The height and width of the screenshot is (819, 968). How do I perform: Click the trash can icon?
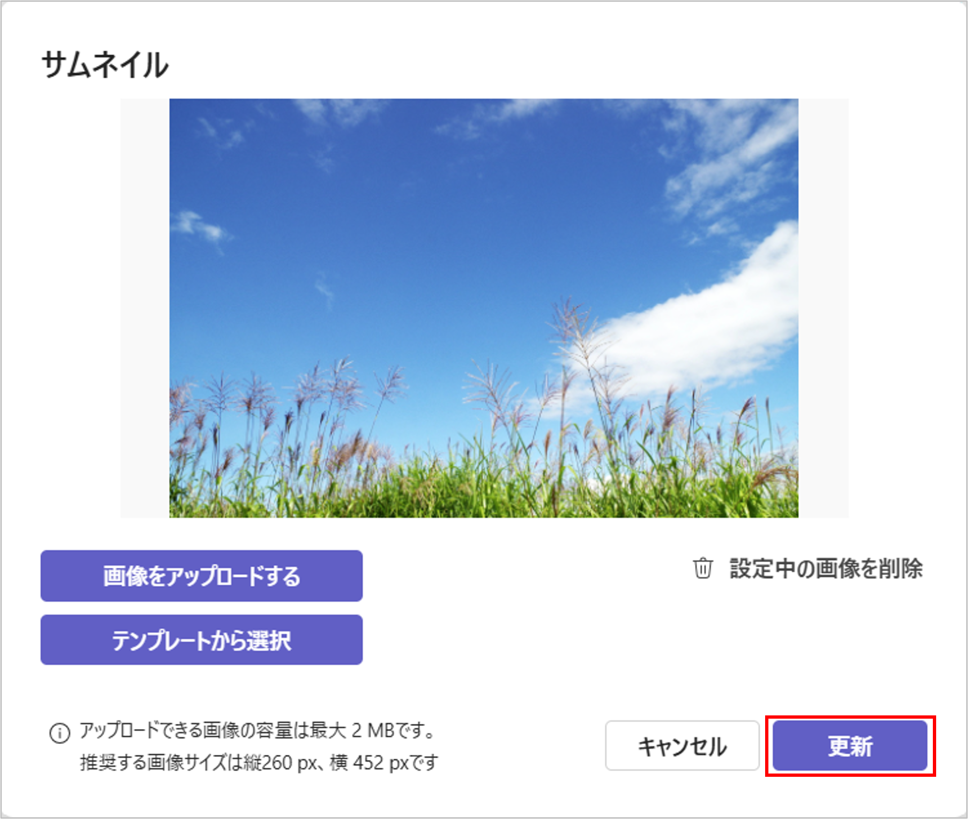pos(703,568)
